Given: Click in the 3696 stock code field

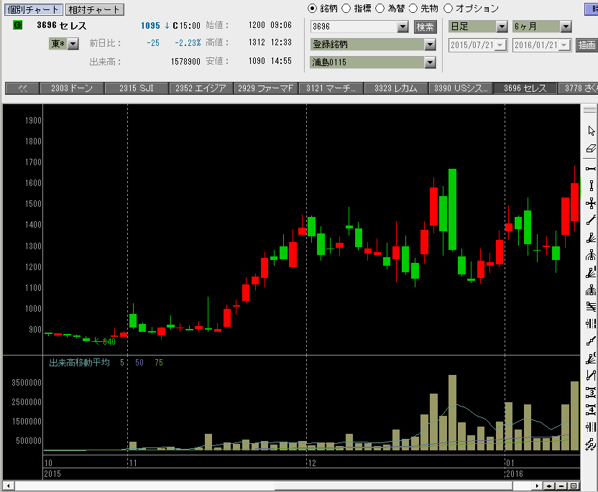Looking at the screenshot, I should 354,27.
